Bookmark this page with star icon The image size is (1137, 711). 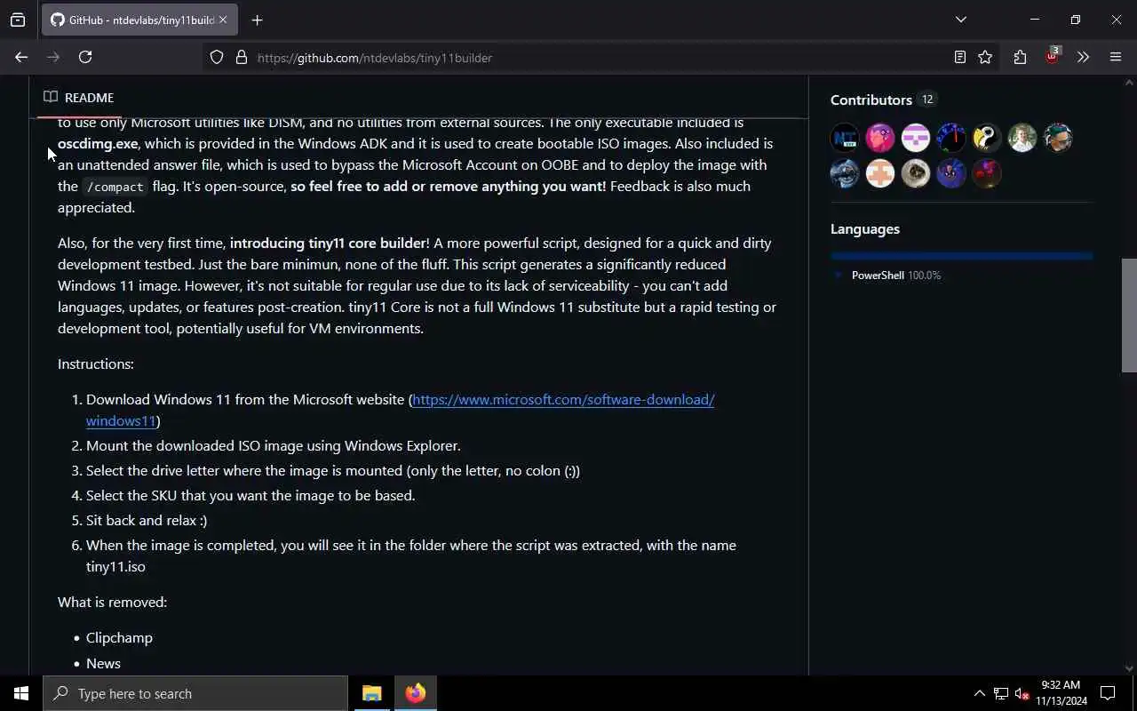pos(985,57)
